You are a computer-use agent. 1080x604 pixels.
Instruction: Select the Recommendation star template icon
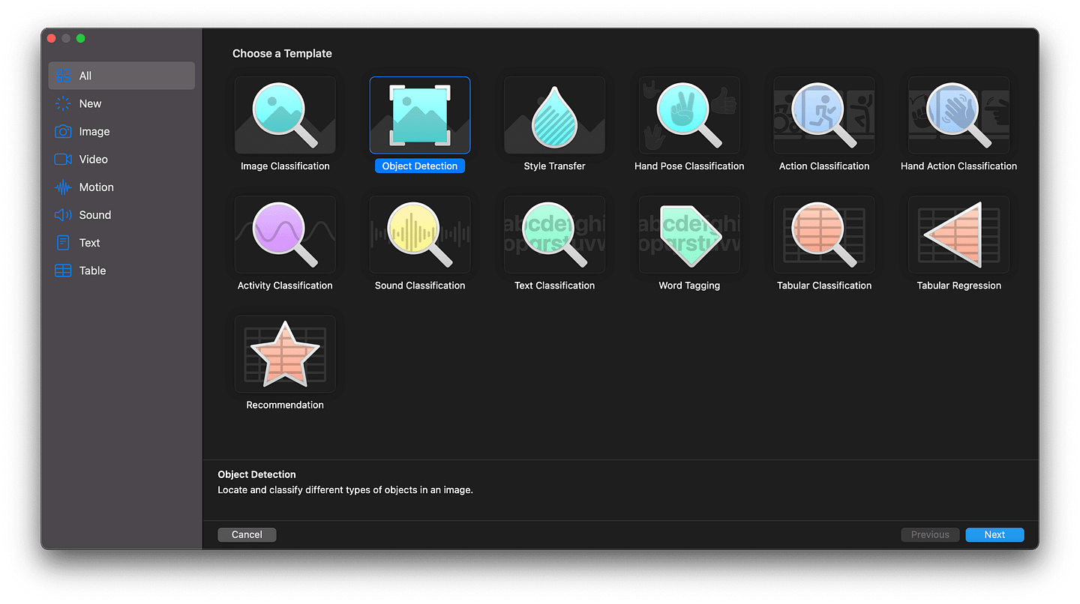[x=285, y=354]
